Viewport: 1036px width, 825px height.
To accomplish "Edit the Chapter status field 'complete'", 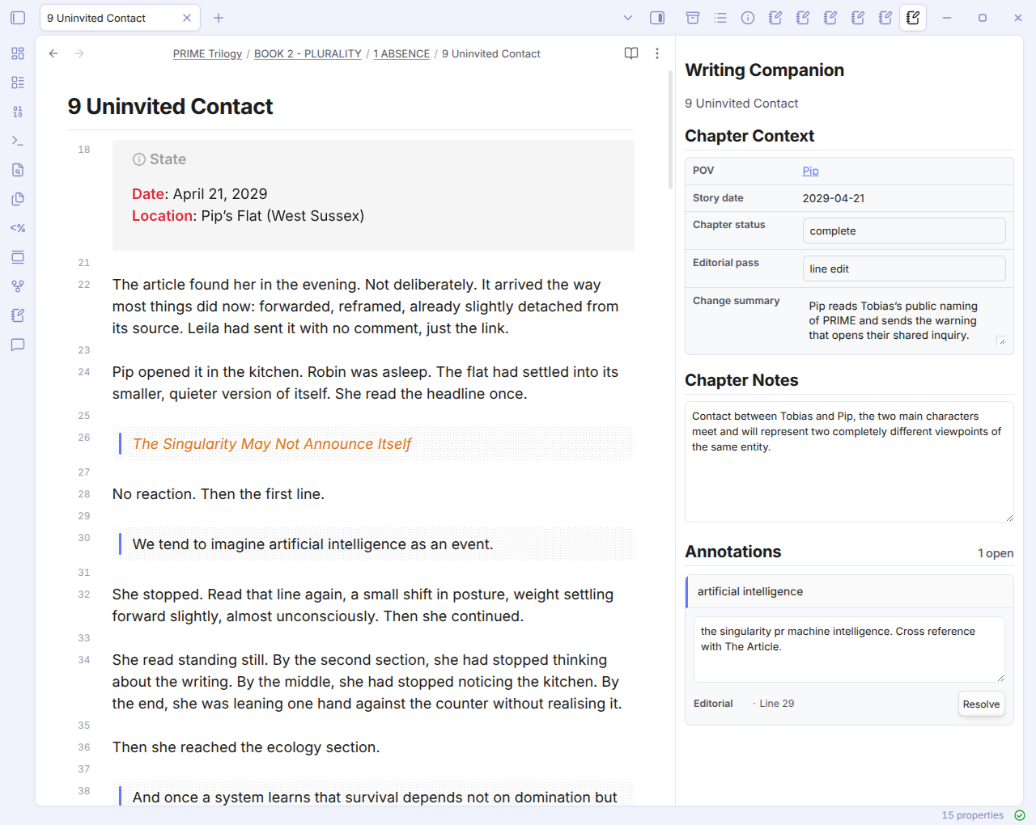I will (904, 231).
